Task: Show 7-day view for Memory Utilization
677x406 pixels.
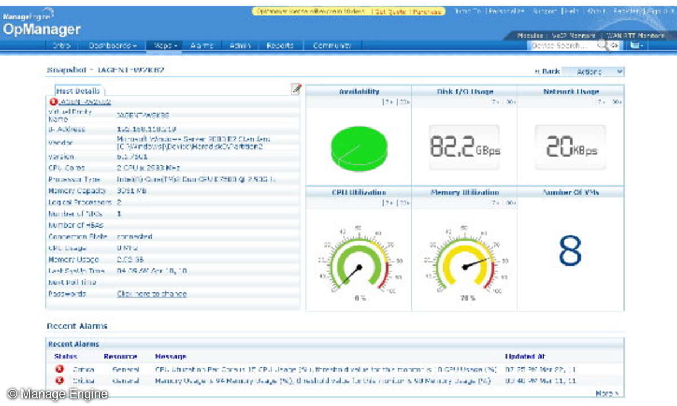Action: [495, 203]
